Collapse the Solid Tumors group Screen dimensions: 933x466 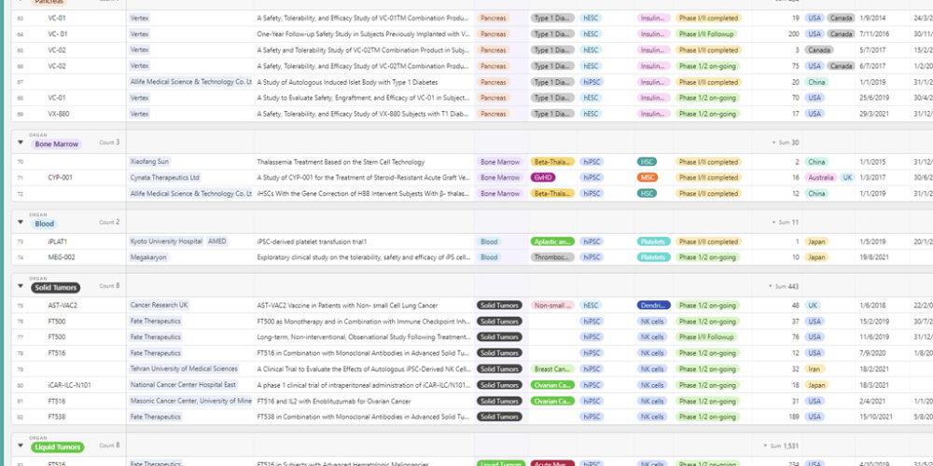tap(21, 286)
